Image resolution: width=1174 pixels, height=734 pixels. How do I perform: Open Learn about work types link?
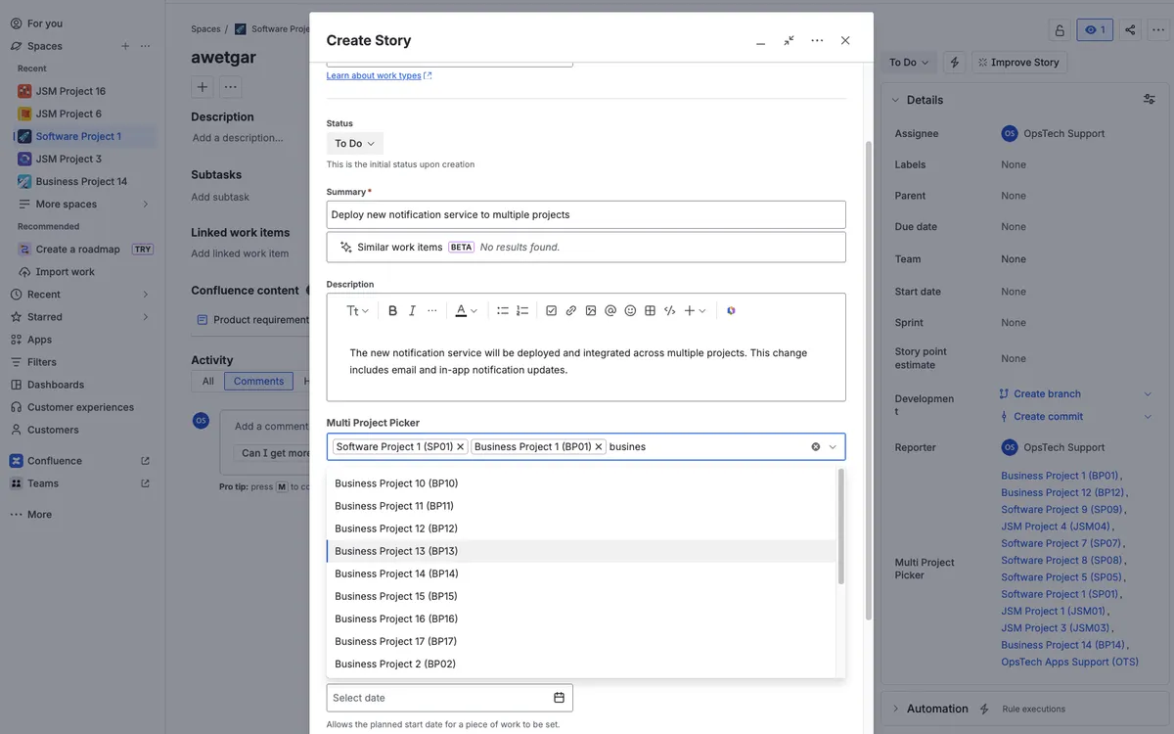(379, 75)
